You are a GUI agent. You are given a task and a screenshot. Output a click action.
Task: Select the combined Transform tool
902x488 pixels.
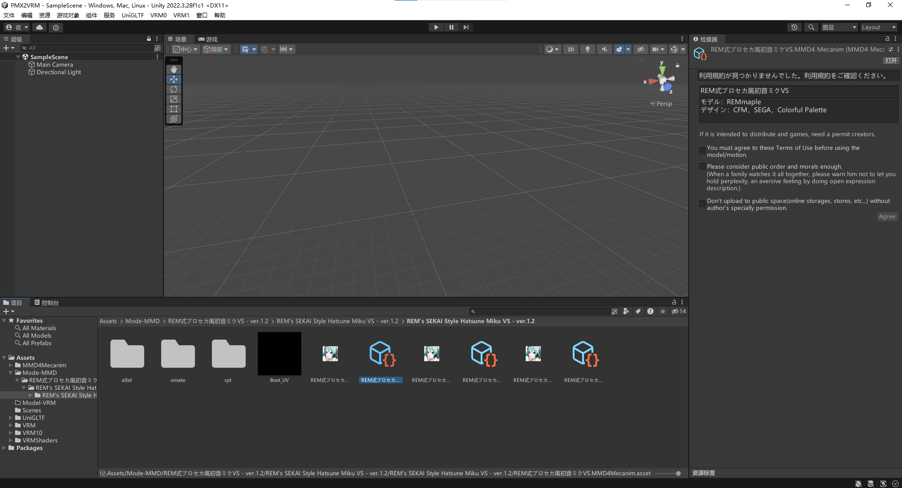click(x=174, y=119)
